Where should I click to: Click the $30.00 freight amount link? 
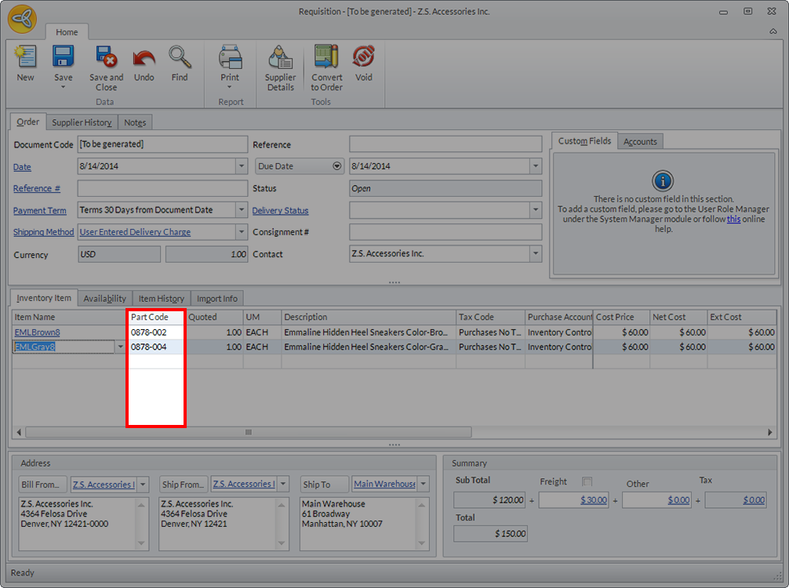594,500
